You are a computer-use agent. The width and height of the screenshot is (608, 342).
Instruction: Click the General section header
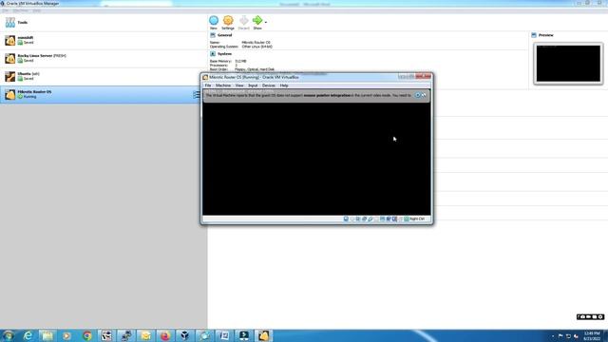coord(224,35)
